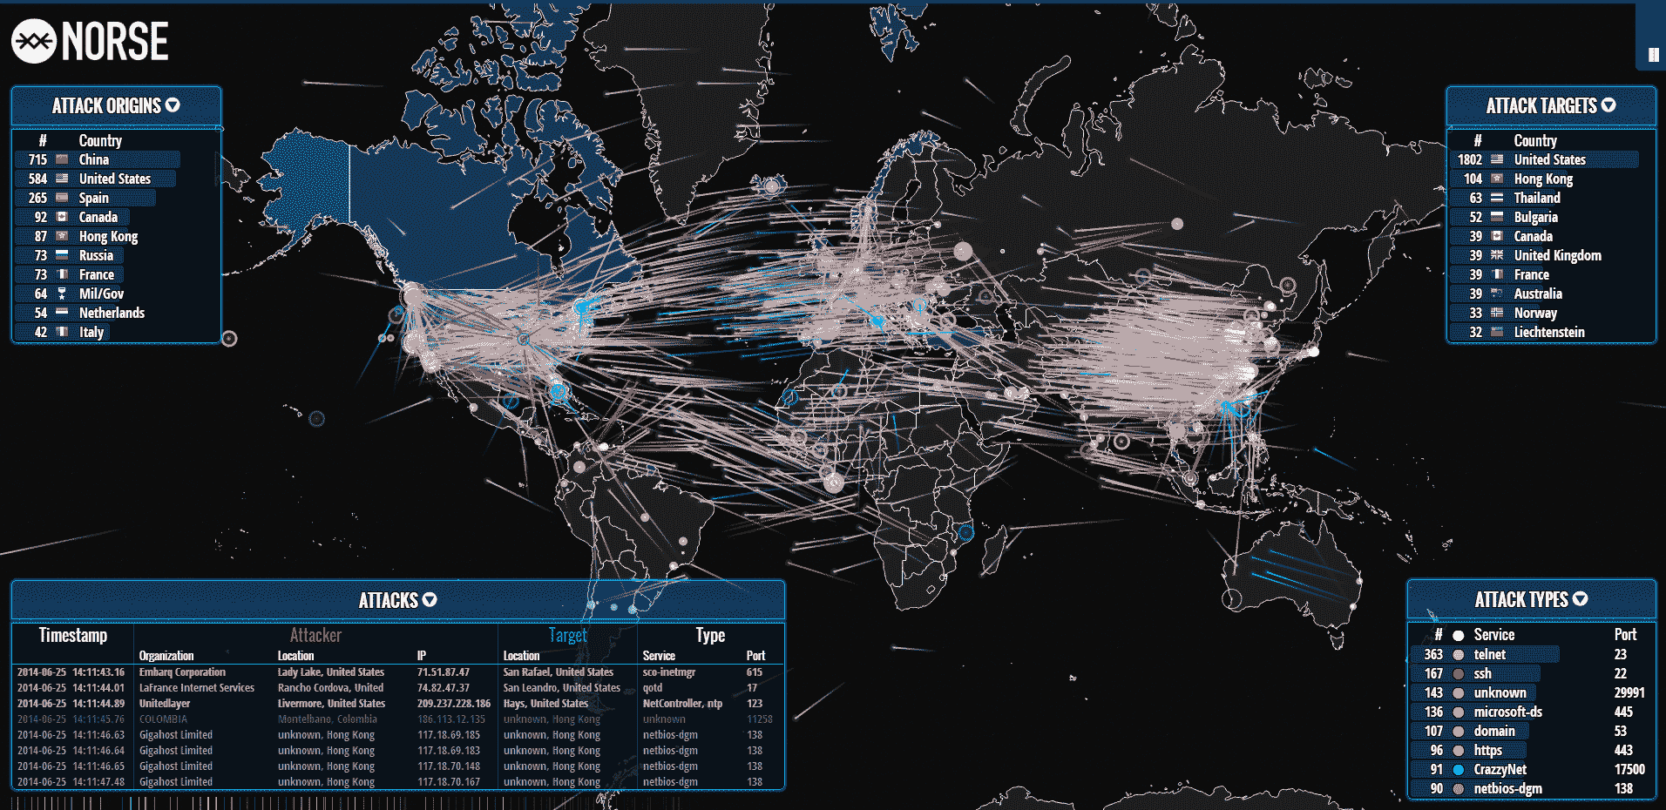Viewport: 1666px width, 810px height.
Task: Click target San Rafael, United States
Action: pos(558,672)
